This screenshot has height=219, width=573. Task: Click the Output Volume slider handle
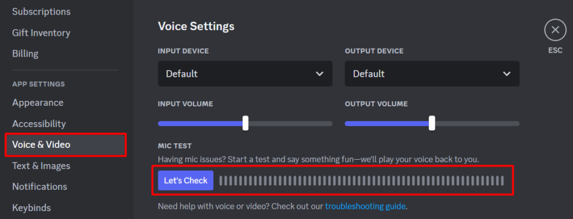(x=432, y=123)
